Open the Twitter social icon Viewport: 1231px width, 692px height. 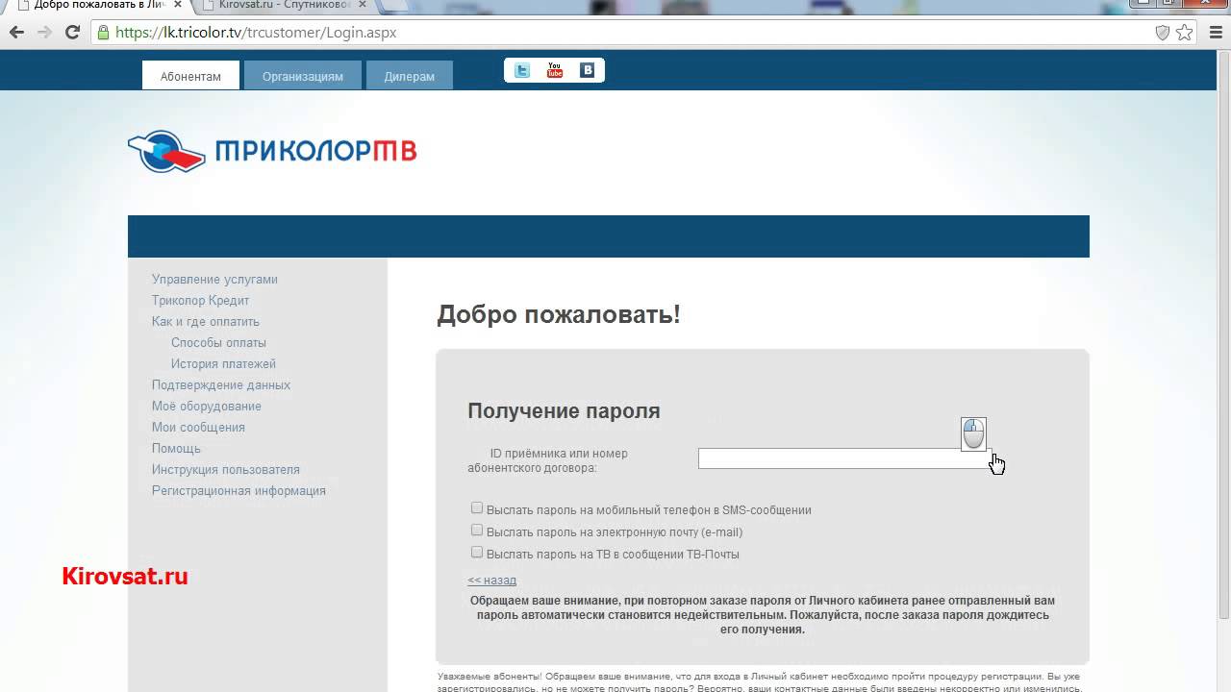point(522,70)
